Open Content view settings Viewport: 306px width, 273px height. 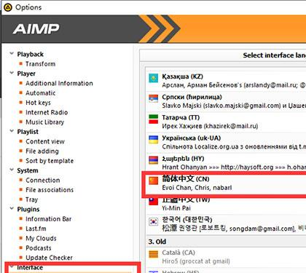point(45,141)
